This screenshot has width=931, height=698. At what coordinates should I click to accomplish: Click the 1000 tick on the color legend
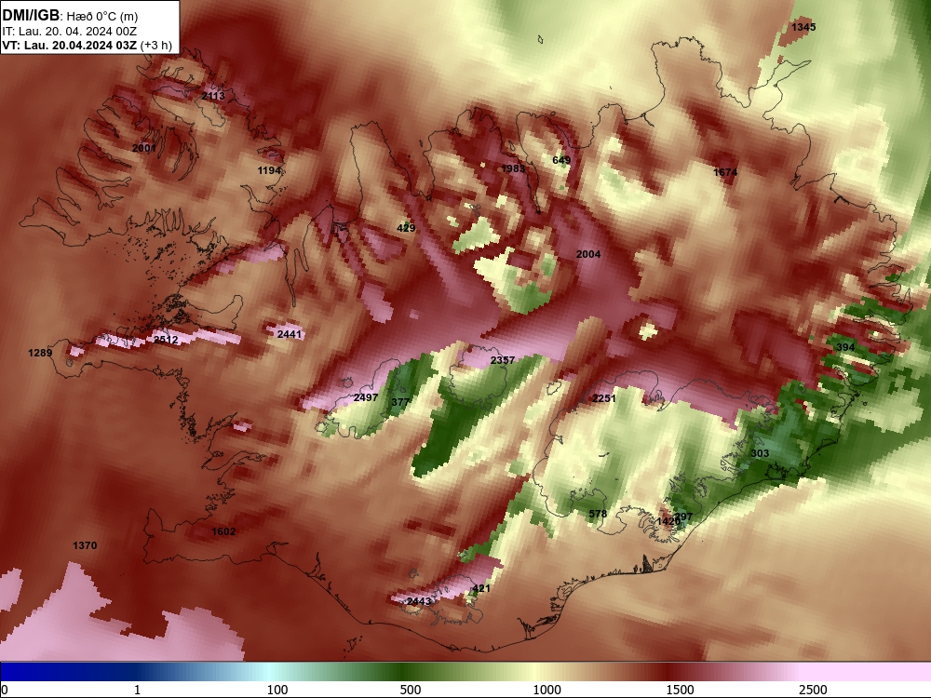[x=546, y=690]
